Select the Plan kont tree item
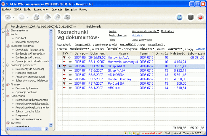 (21, 38)
